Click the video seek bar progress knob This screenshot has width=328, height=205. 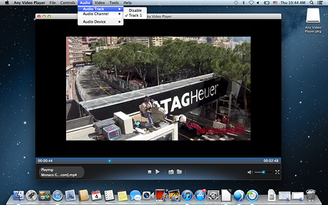coord(109,161)
